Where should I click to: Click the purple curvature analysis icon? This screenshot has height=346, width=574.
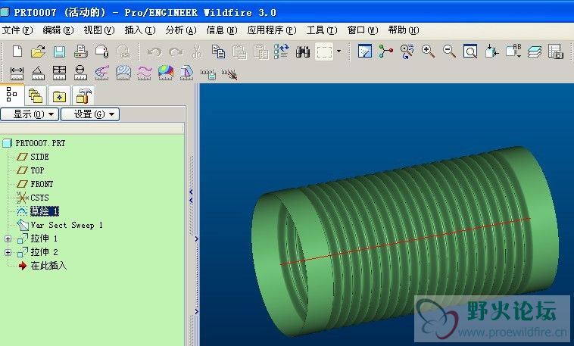[101, 73]
